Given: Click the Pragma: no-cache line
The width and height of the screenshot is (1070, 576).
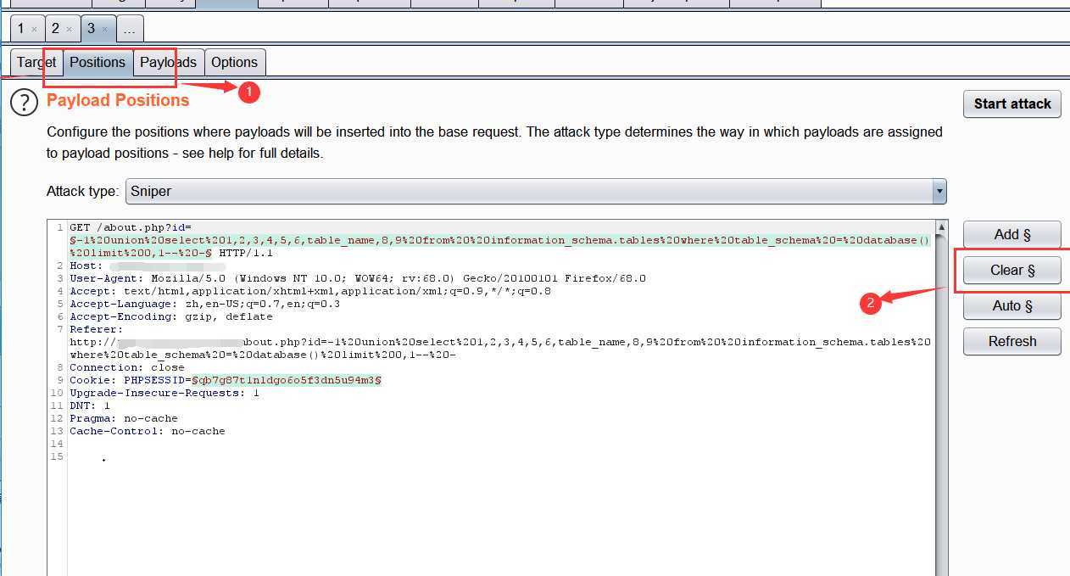Looking at the screenshot, I should coord(124,418).
